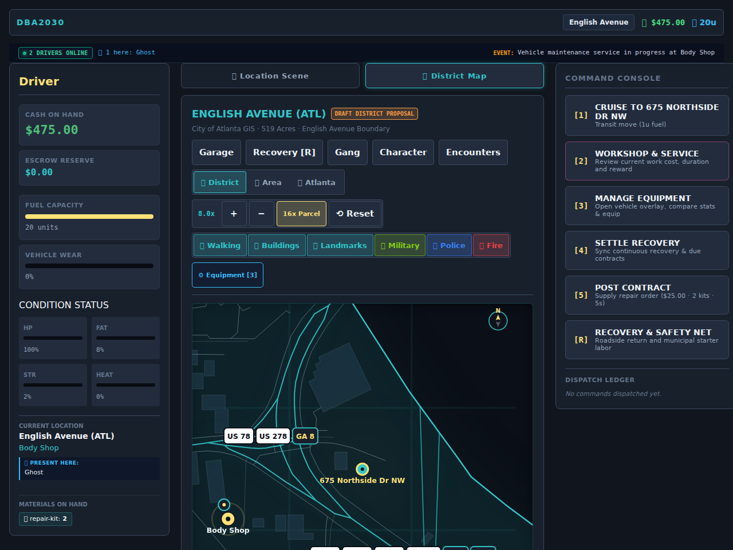Zoom out with the minus button
The height and width of the screenshot is (550, 733).
[261, 214]
